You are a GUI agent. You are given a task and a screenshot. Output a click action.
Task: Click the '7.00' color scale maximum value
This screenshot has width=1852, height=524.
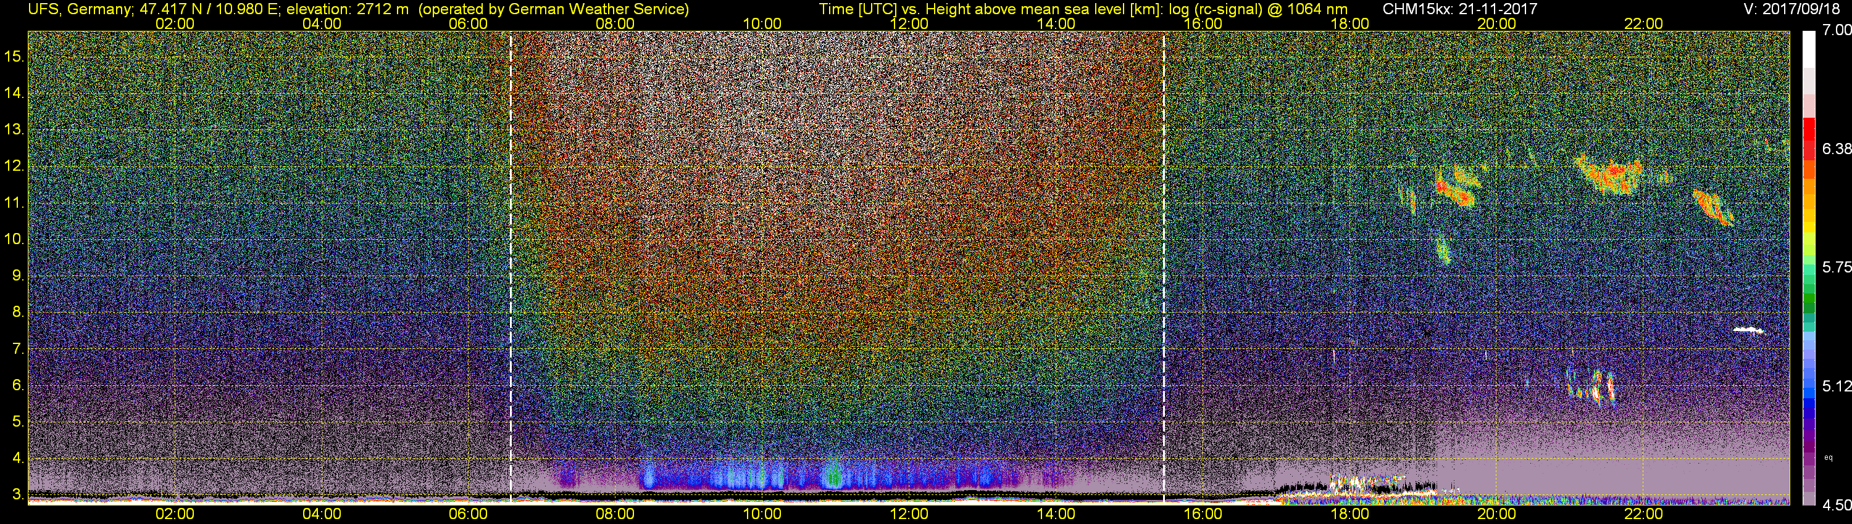point(1836,30)
